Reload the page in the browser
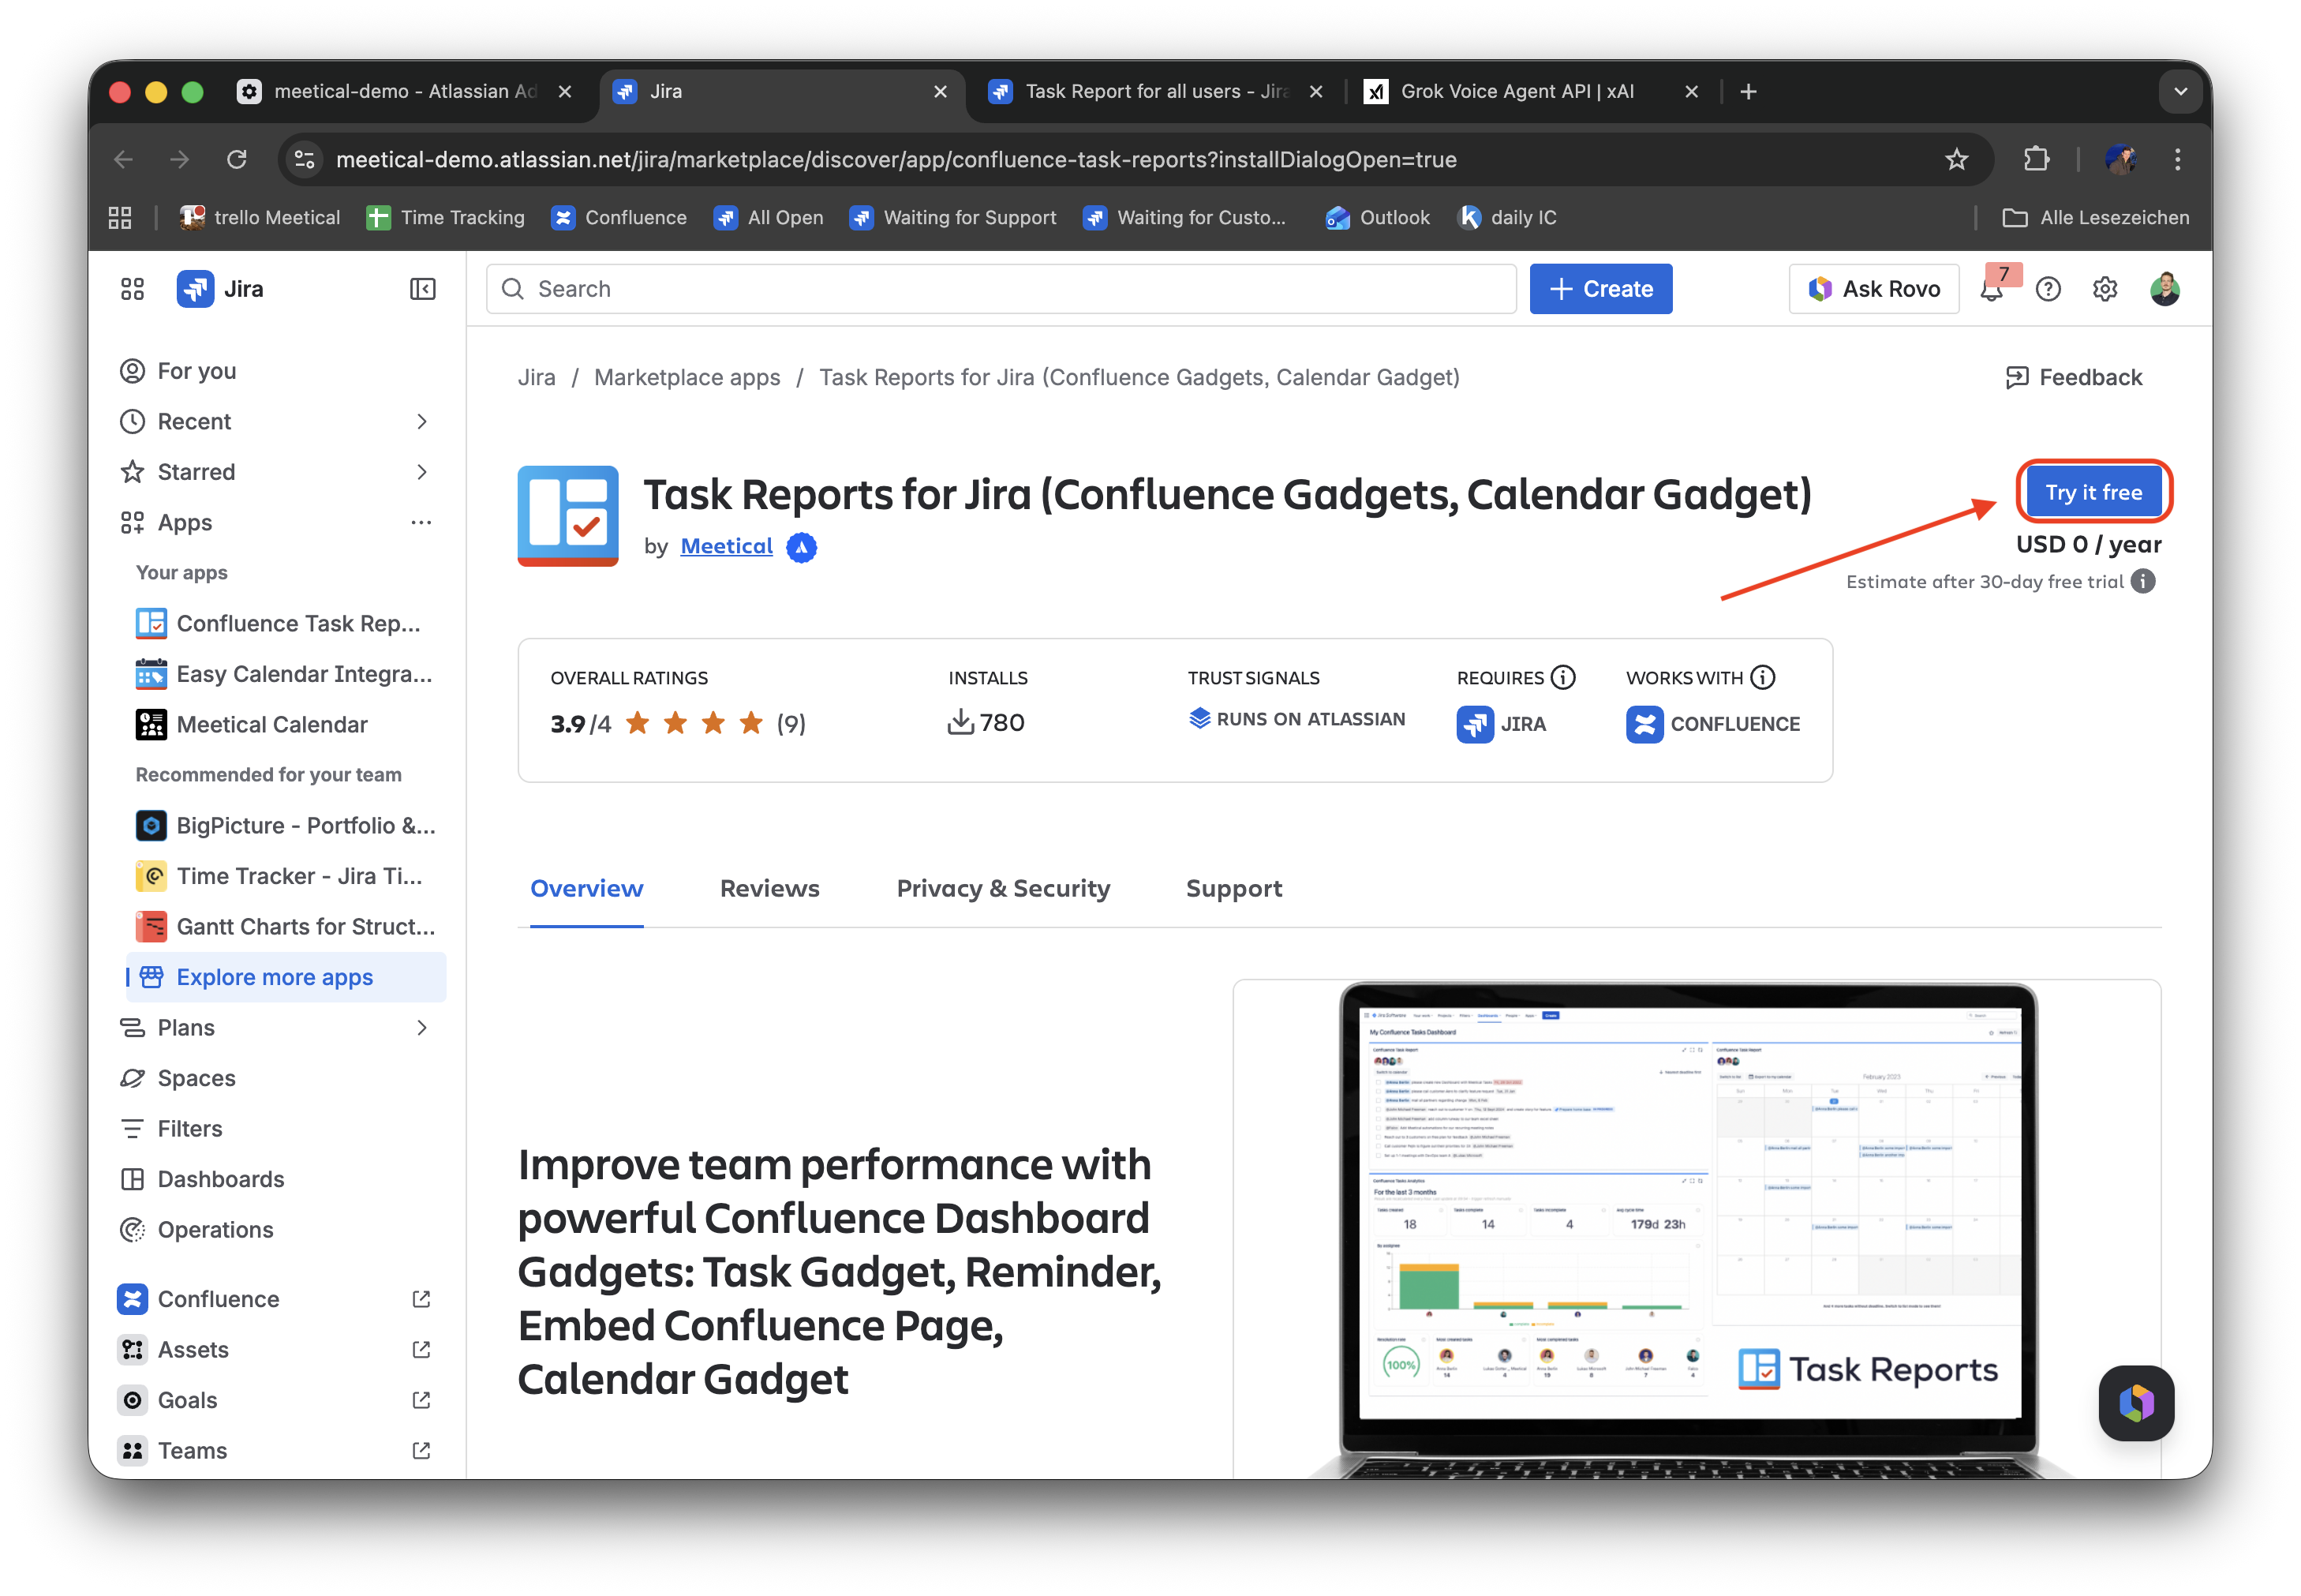 pos(237,159)
